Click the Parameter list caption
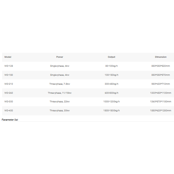This screenshot has height=174, width=174. 10,120
